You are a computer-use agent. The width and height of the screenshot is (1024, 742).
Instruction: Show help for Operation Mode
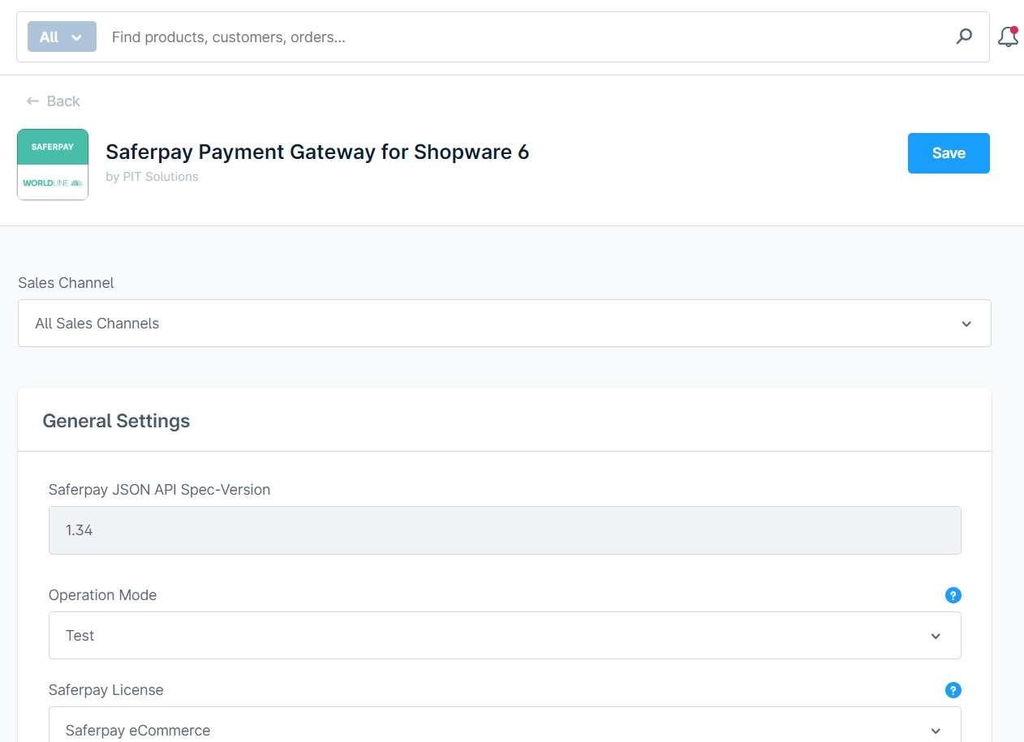click(953, 595)
